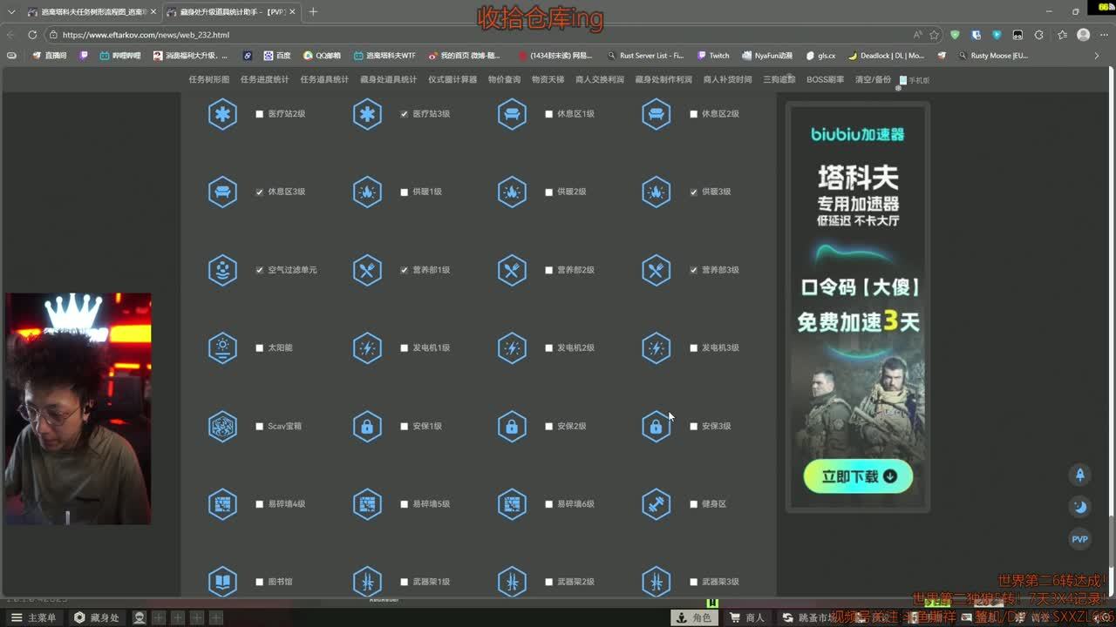Click the 健身区 gym dumbbell icon

coord(657,504)
